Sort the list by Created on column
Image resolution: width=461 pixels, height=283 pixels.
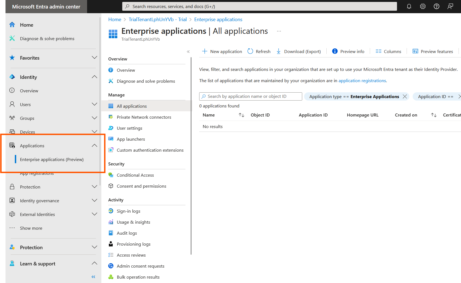(x=434, y=115)
